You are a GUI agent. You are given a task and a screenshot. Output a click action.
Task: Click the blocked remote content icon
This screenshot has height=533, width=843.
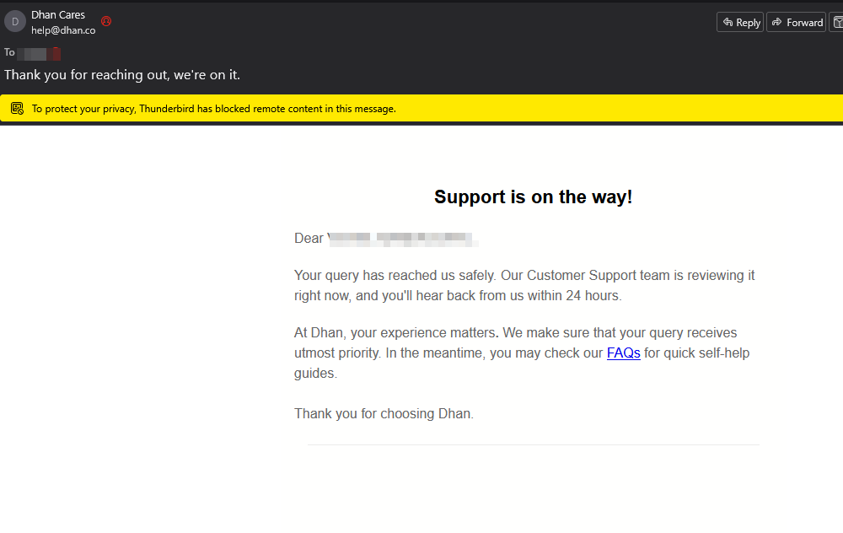tap(17, 109)
